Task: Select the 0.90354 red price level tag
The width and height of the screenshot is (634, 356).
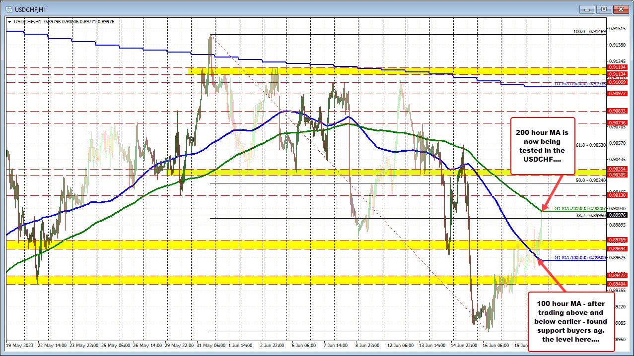Action: (x=617, y=169)
